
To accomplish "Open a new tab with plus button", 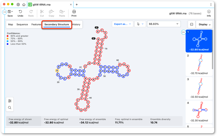I will coord(77,5).
